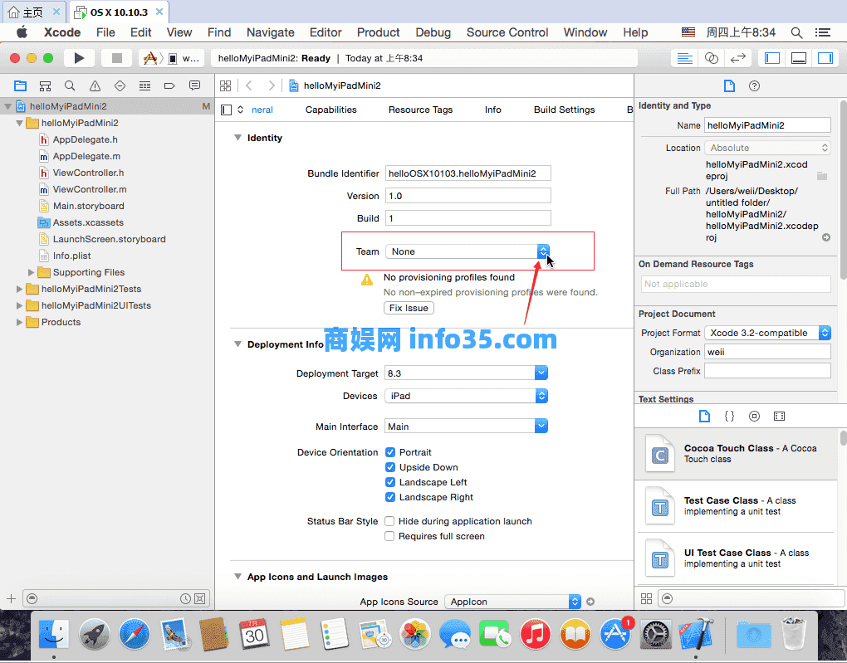This screenshot has width=847, height=663.
Task: Toggle the project and targets list
Action: coord(227,110)
